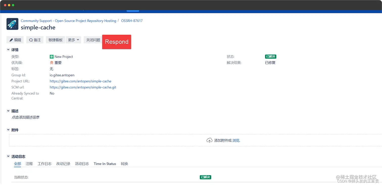
Task: Click the orange priority arrows icon
Action: (52, 63)
